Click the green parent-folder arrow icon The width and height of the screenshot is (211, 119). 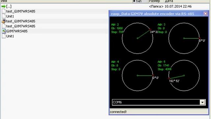(x=4, y=6)
